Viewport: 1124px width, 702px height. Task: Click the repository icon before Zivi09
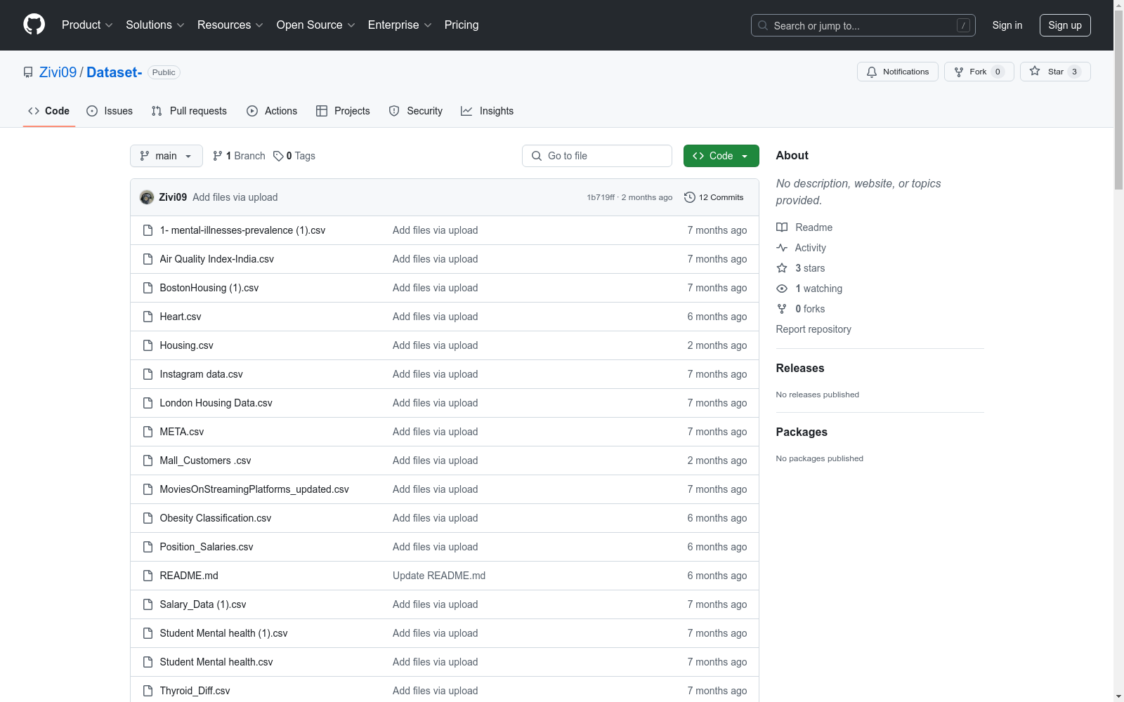pos(28,72)
